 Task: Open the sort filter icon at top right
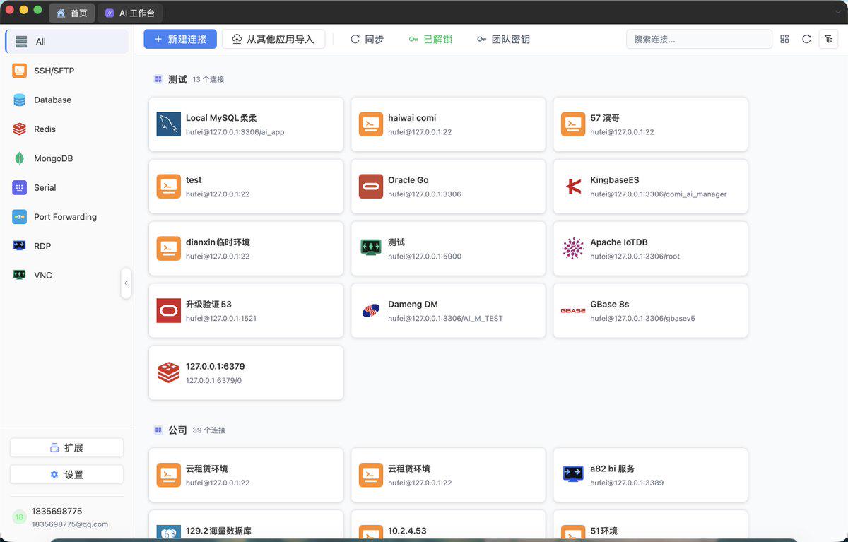pyautogui.click(x=828, y=39)
